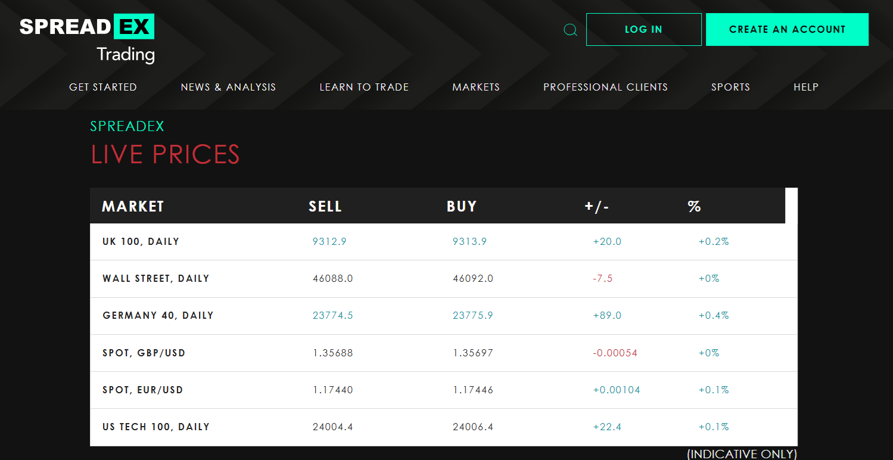Image resolution: width=893 pixels, height=460 pixels.
Task: Click the +0.4% percentage for Germany 40
Action: [714, 316]
